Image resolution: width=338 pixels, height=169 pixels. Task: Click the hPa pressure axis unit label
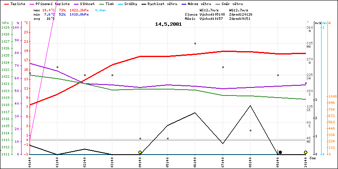coord(5,22)
